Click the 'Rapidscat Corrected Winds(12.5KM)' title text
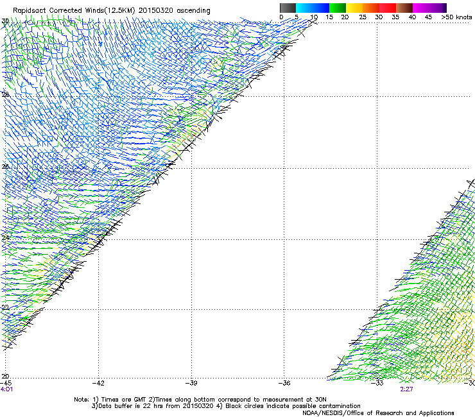This screenshot has width=475, height=417. 74,10
